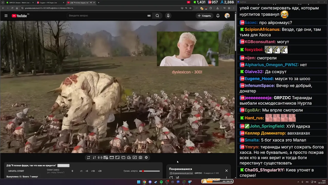The height and width of the screenshot is (185, 328).
Task: Take a screenshot with the camera icon
Action: point(140,158)
